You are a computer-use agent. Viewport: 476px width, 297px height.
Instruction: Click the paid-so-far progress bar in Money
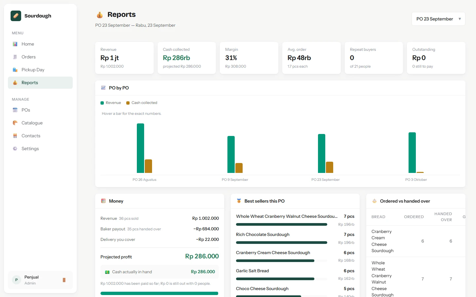(x=159, y=293)
